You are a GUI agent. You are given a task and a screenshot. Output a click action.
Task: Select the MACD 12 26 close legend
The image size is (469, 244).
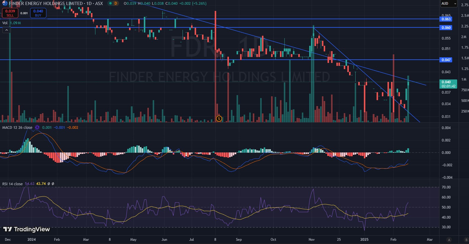coord(17,128)
